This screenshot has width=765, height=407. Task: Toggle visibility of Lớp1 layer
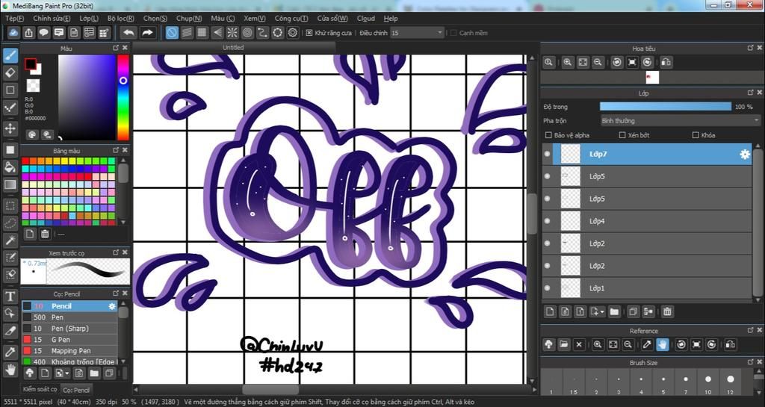coord(547,288)
